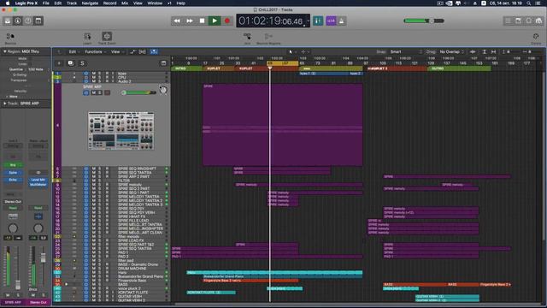Screen dimensions: 547x308
Task: Click the Rewind transport button
Action: click(x=177, y=21)
